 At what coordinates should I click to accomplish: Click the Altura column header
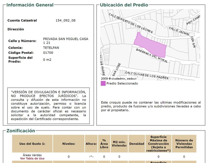tap(91, 144)
